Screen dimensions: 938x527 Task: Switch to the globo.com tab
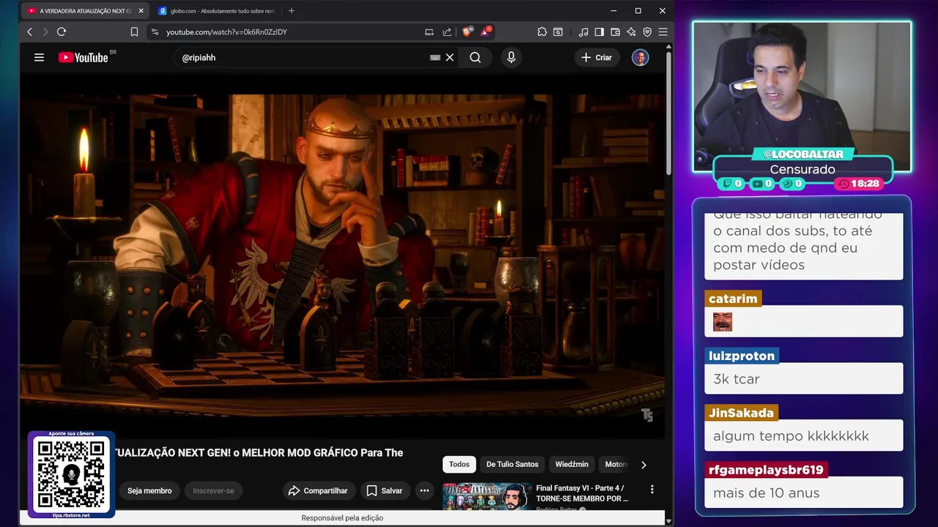215,11
